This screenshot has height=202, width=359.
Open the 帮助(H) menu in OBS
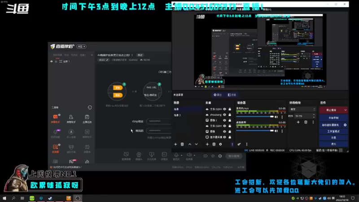(267, 9)
